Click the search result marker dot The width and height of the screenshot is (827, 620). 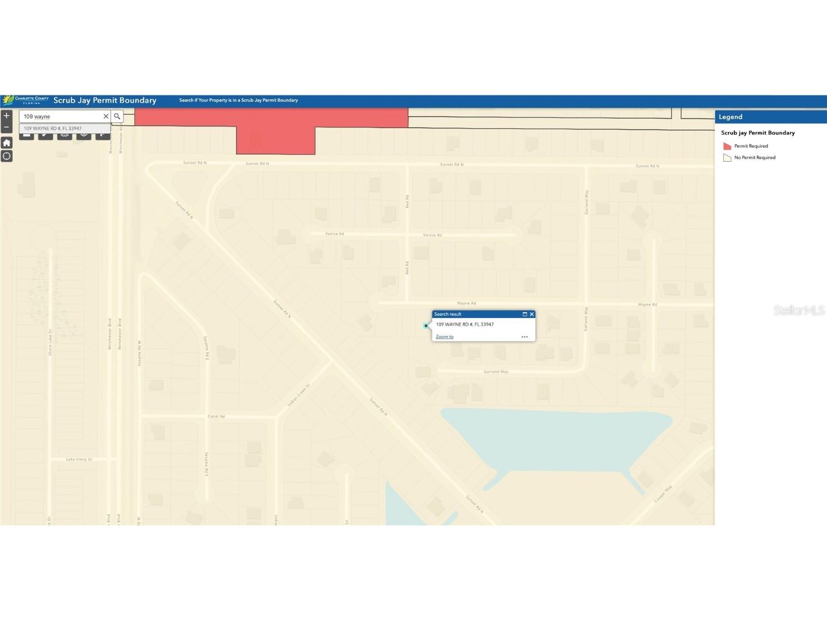[x=426, y=326]
